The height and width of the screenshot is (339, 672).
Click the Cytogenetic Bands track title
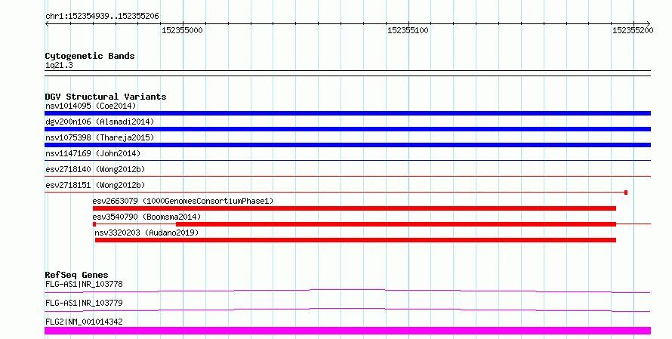pyautogui.click(x=90, y=56)
